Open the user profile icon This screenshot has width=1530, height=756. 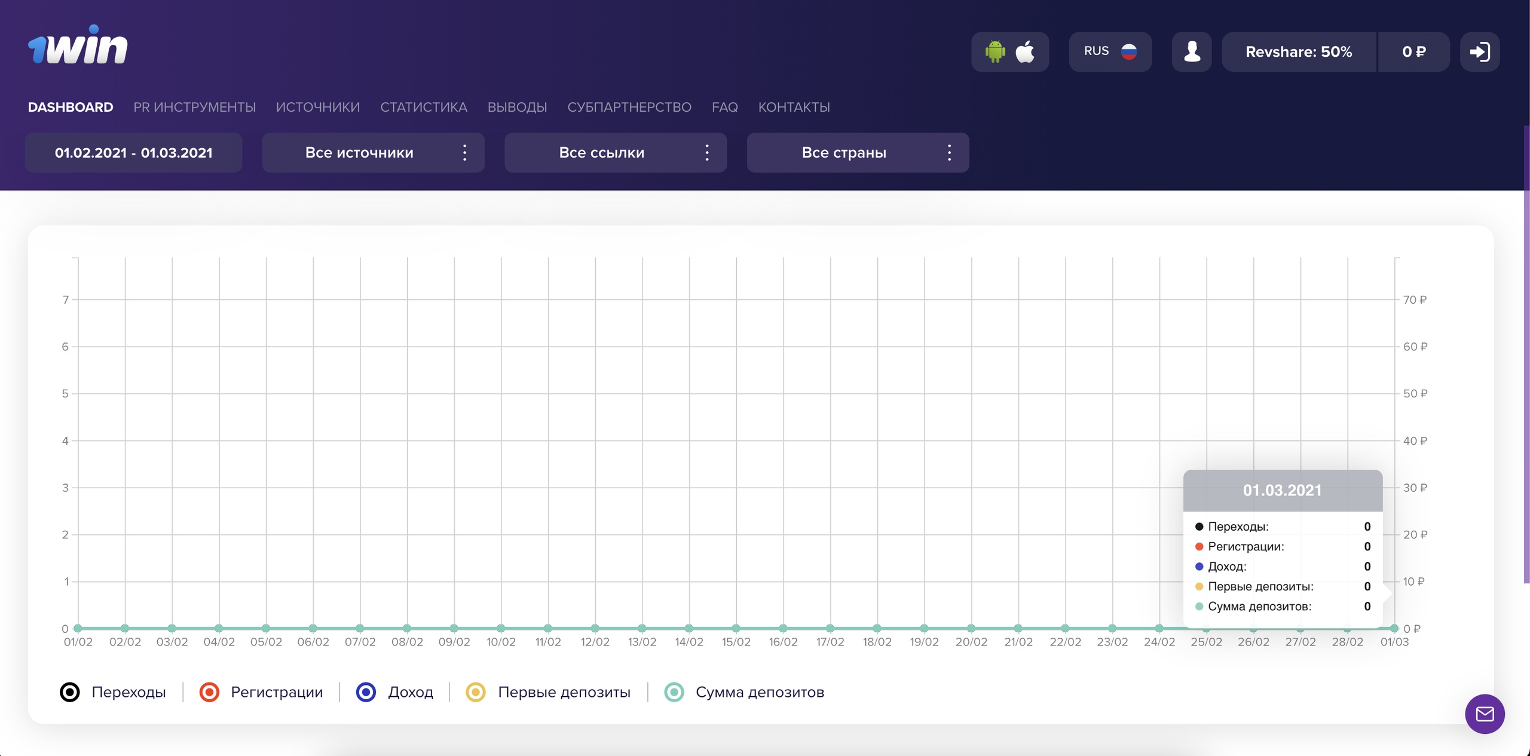pos(1192,52)
